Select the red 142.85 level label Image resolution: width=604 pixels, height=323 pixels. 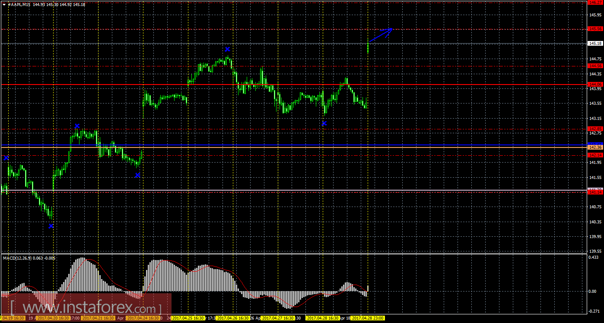click(595, 129)
